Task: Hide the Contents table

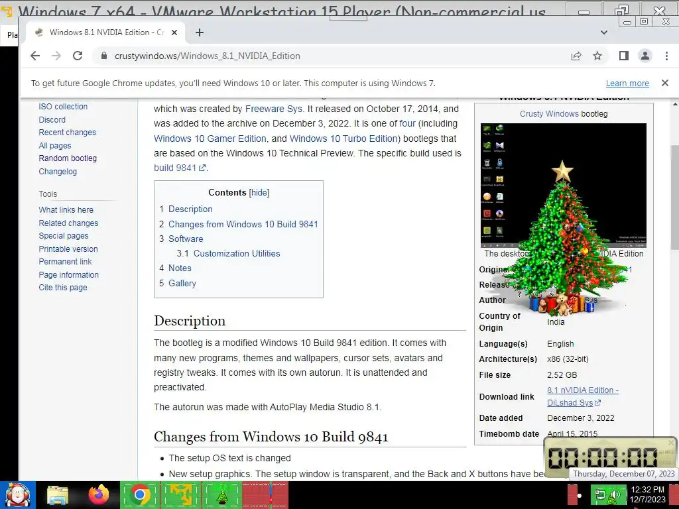Action: [x=259, y=193]
